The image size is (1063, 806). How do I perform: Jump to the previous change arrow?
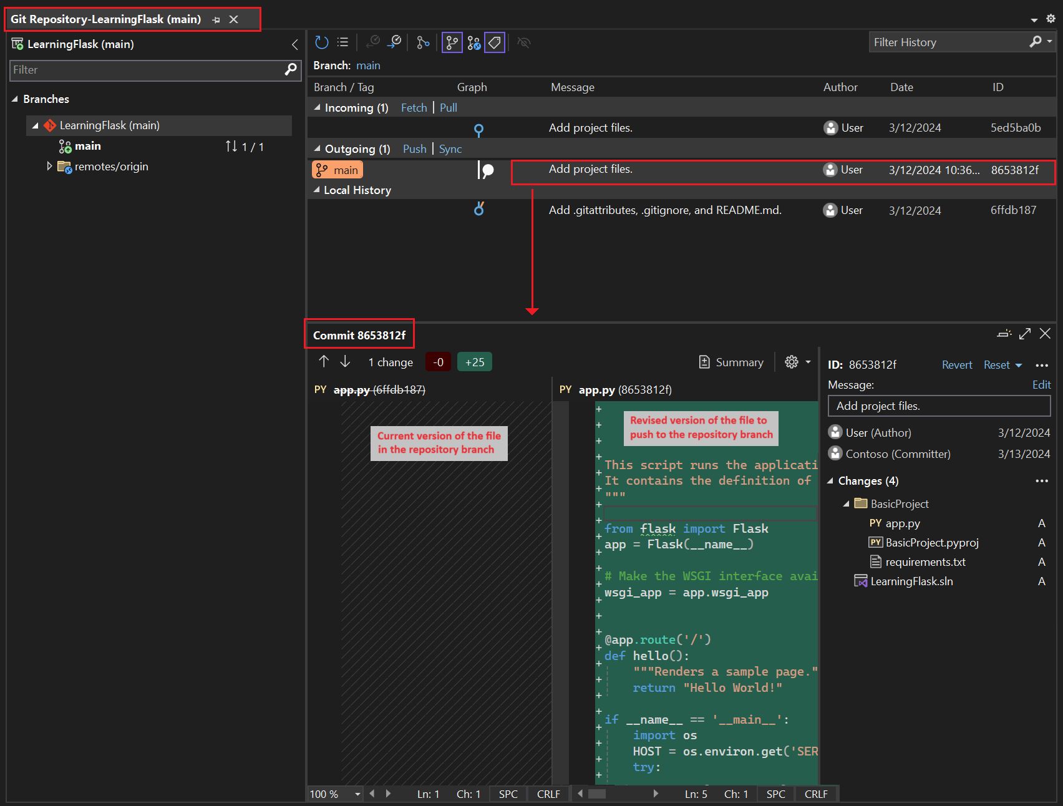(x=324, y=362)
